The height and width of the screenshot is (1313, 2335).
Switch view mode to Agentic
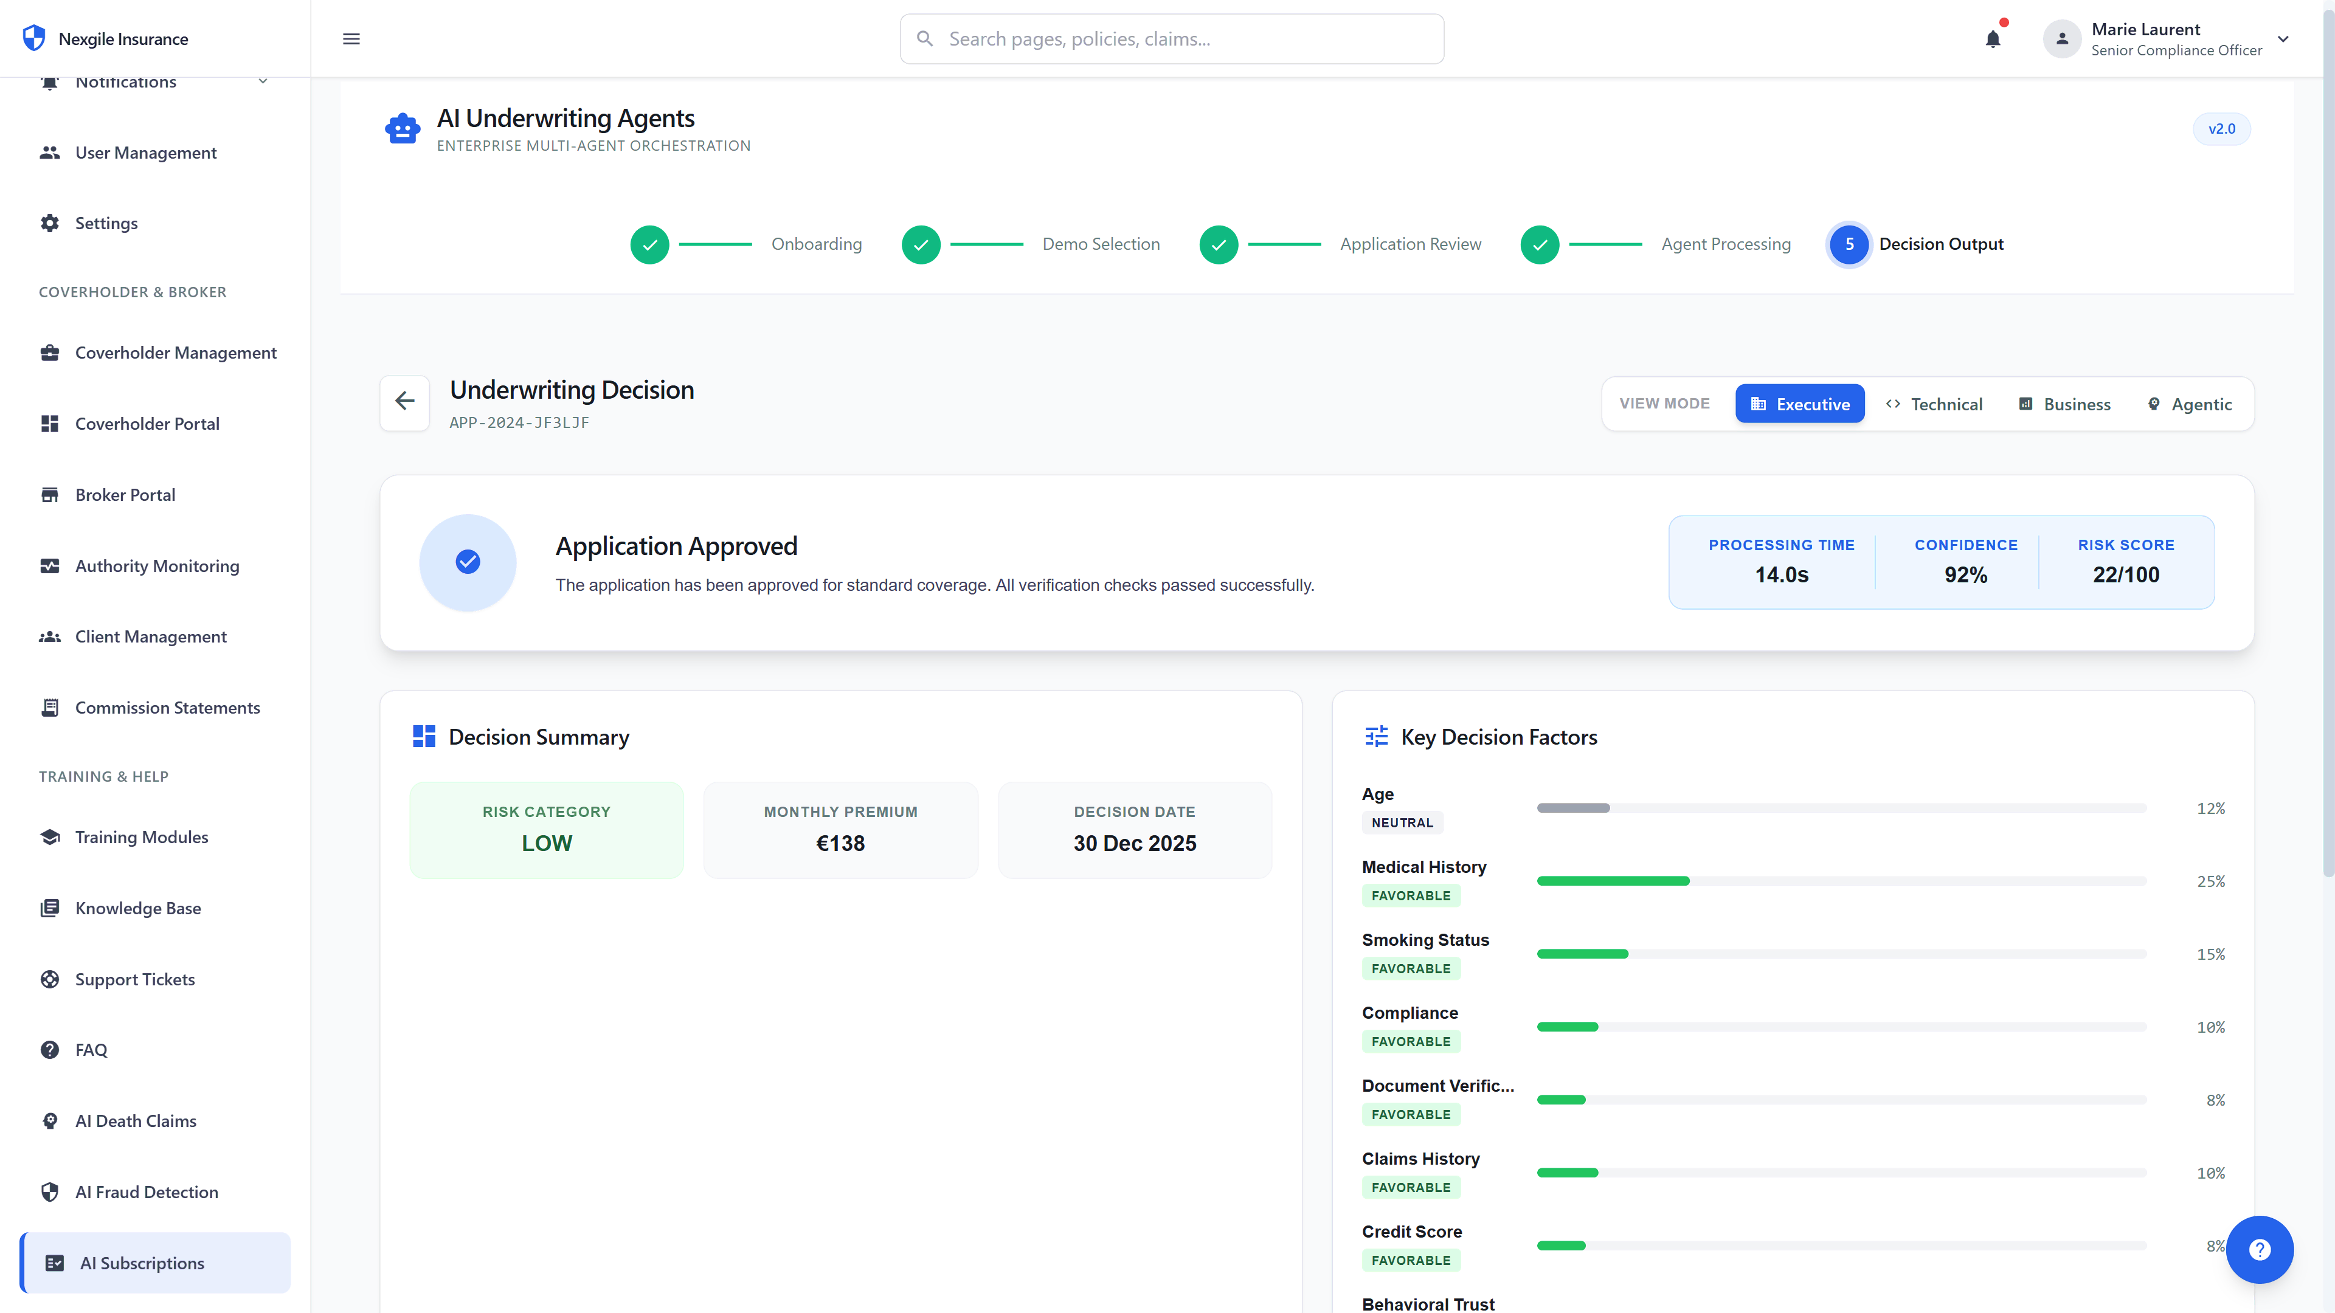click(x=2189, y=404)
